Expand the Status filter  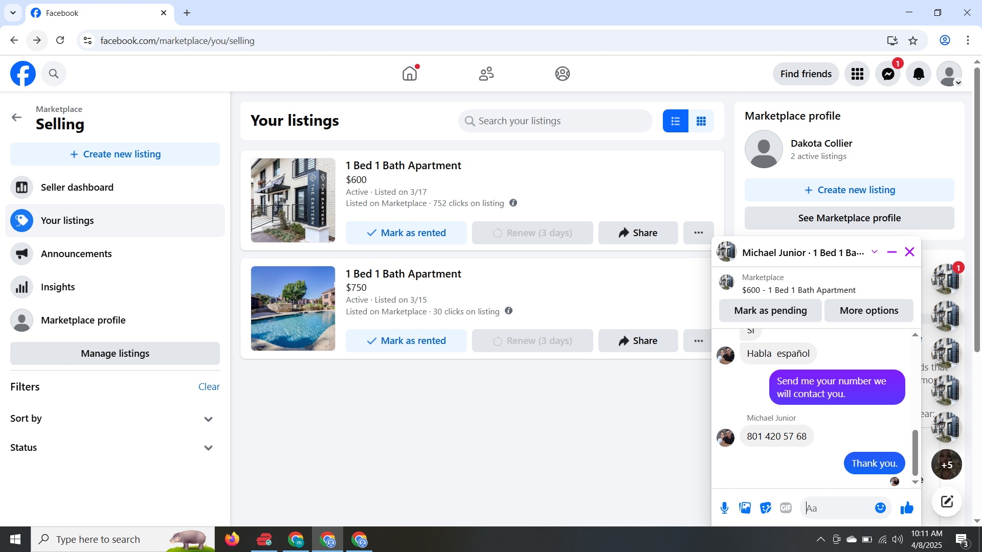(208, 448)
